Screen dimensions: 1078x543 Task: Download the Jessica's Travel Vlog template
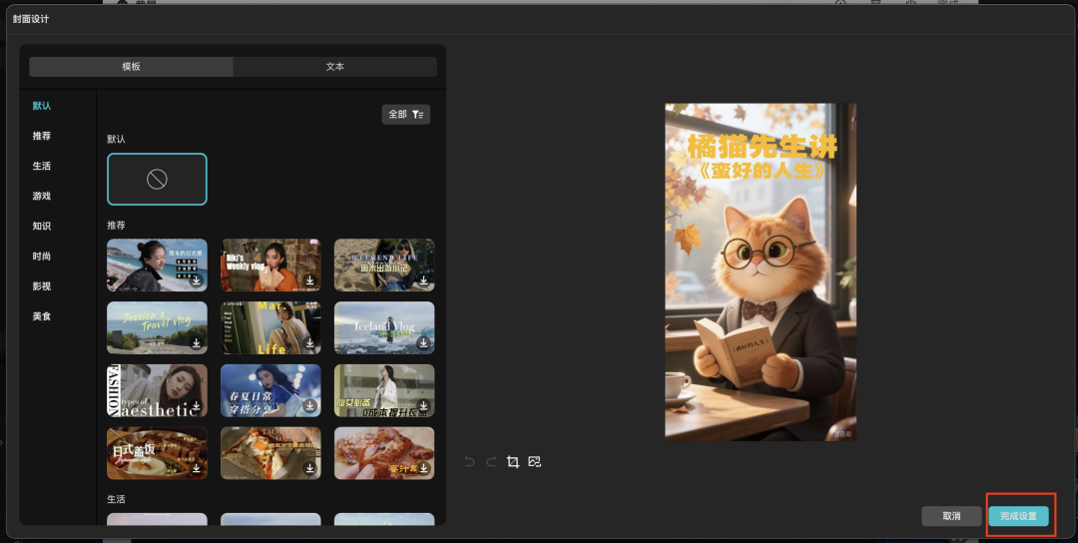click(x=197, y=343)
